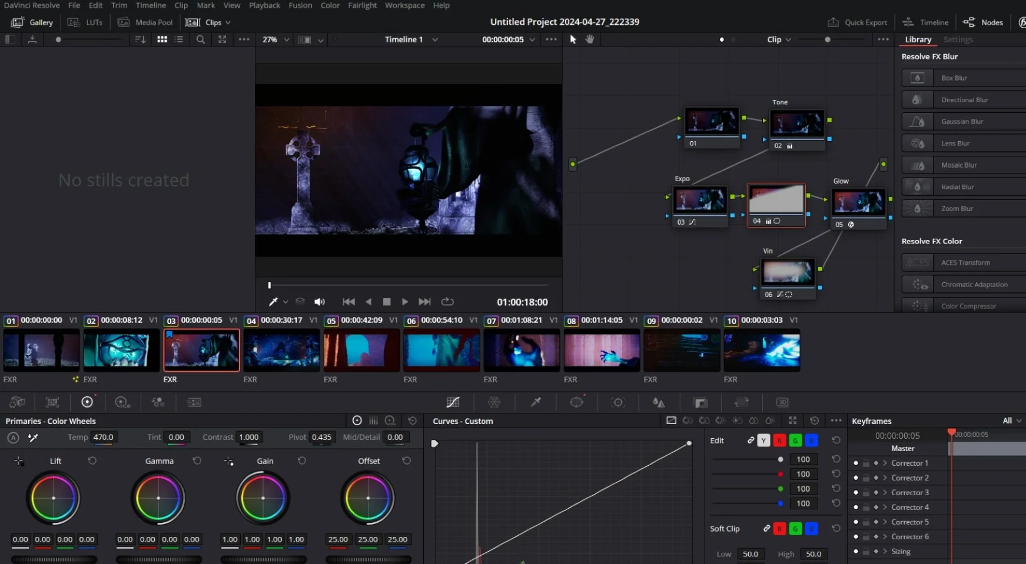
Task: Expand Corrector 2 keyframe track
Action: [x=885, y=478]
